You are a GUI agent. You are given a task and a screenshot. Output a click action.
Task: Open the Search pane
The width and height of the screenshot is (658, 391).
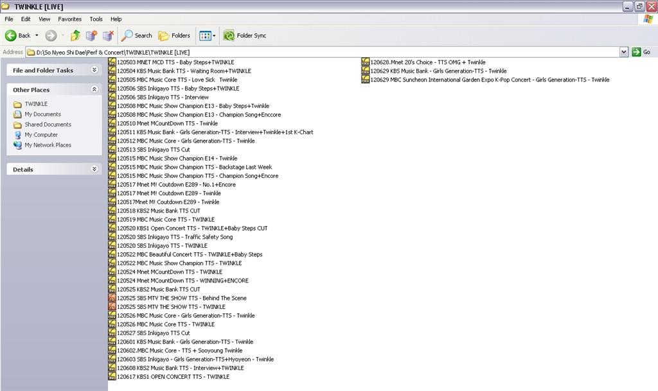(x=136, y=35)
